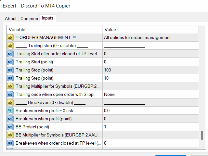Select 'Trailing Multiplier for Symbols' label
208x156 pixels.
point(58,86)
